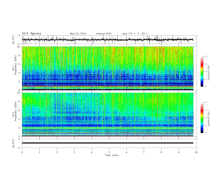Click the "3" tick on the Time axis
This screenshot has width=221, height=171.
coord(74,152)
